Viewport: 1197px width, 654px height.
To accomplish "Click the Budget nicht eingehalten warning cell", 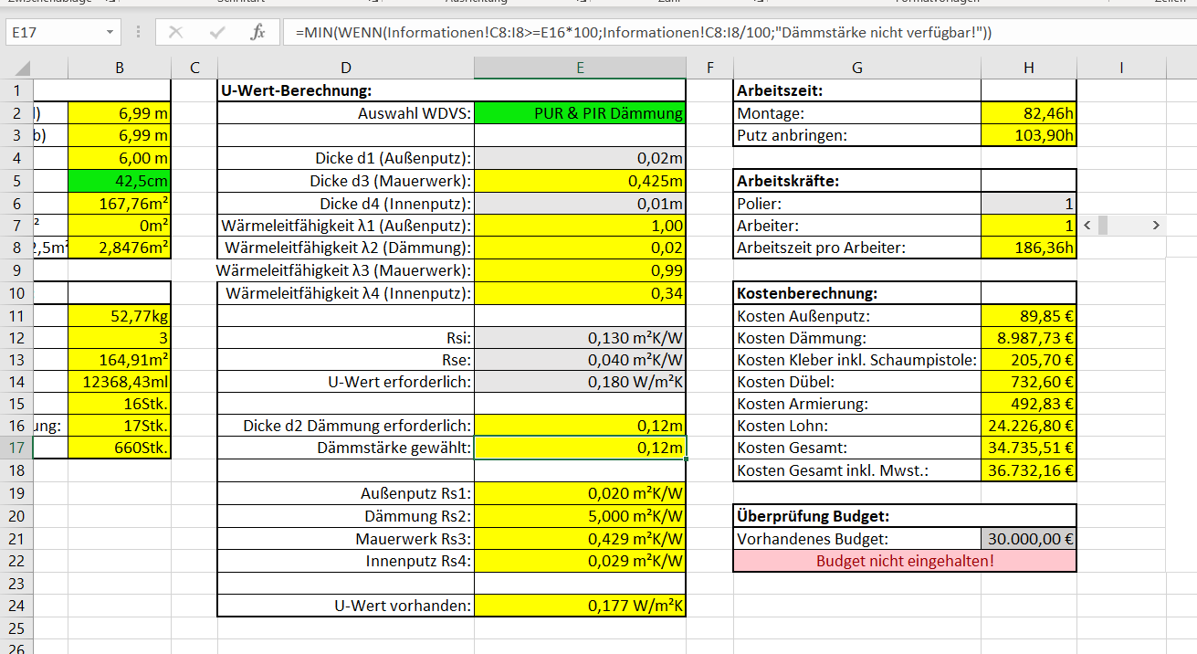I will tap(904, 560).
